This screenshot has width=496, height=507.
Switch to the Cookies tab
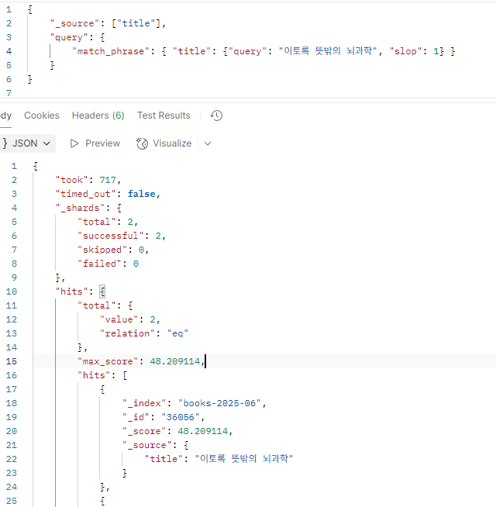(42, 116)
